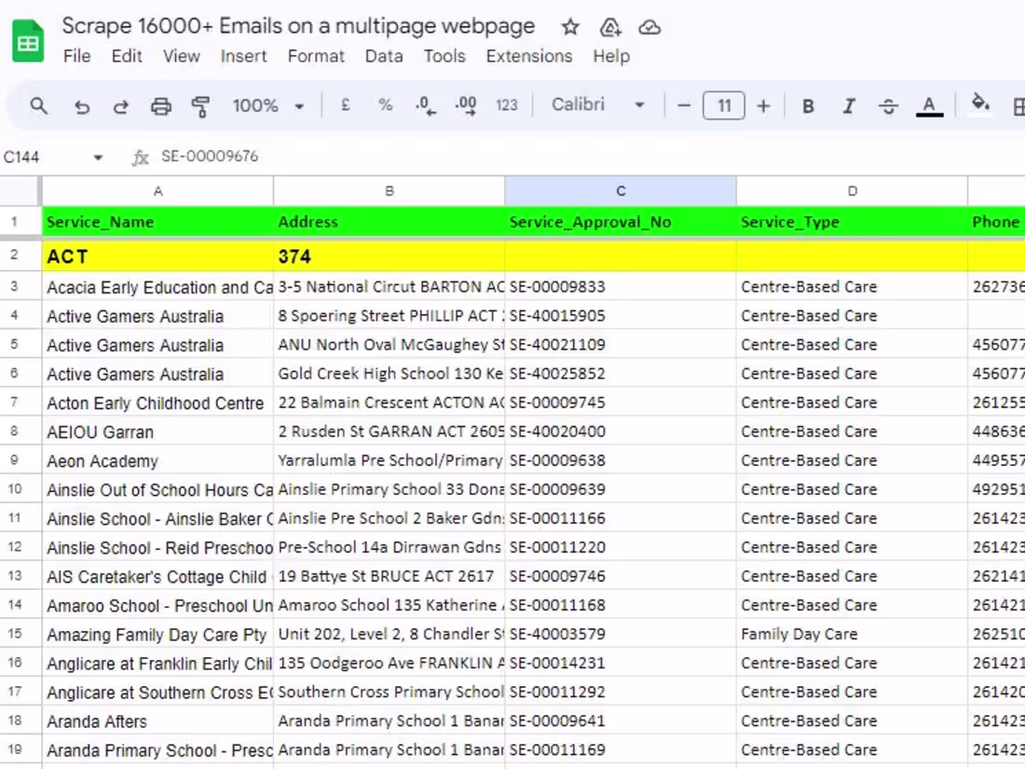Open the Data menu
1025x769 pixels.
point(384,56)
